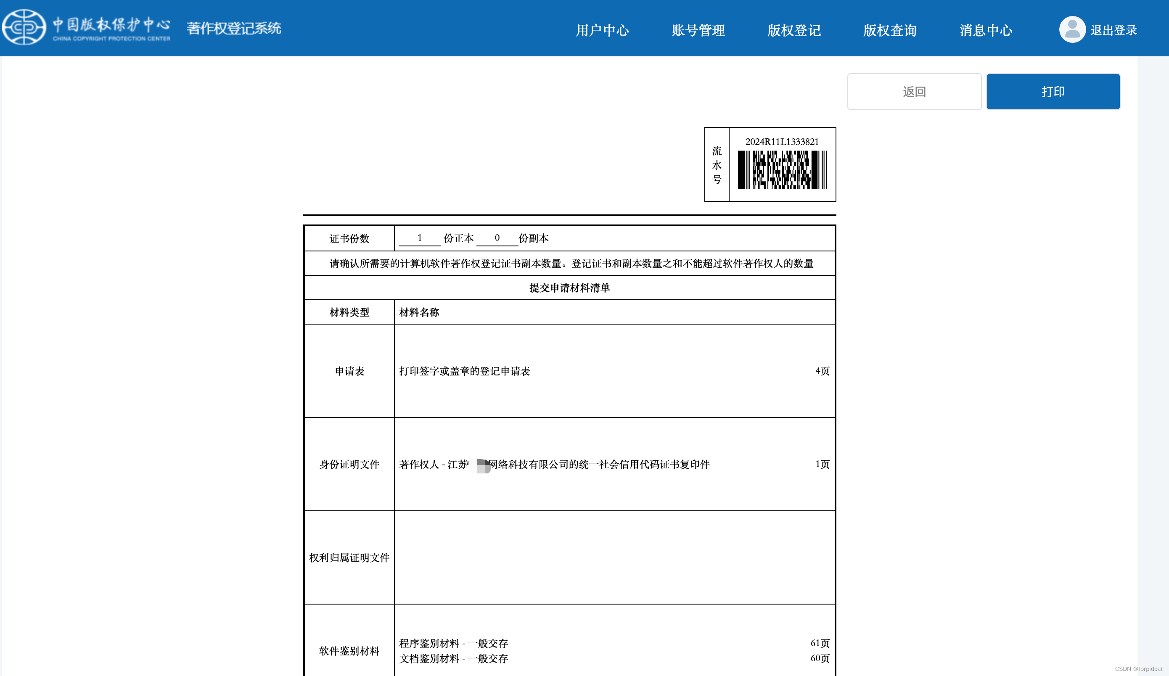Image resolution: width=1169 pixels, height=676 pixels.
Task: Click the 打印签字或盖章的登记申请表 row
Action: point(464,371)
